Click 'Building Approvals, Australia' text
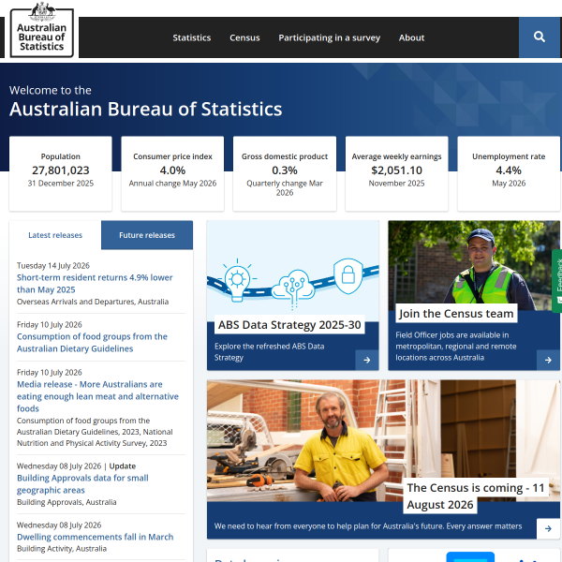The width and height of the screenshot is (562, 562). [x=67, y=502]
